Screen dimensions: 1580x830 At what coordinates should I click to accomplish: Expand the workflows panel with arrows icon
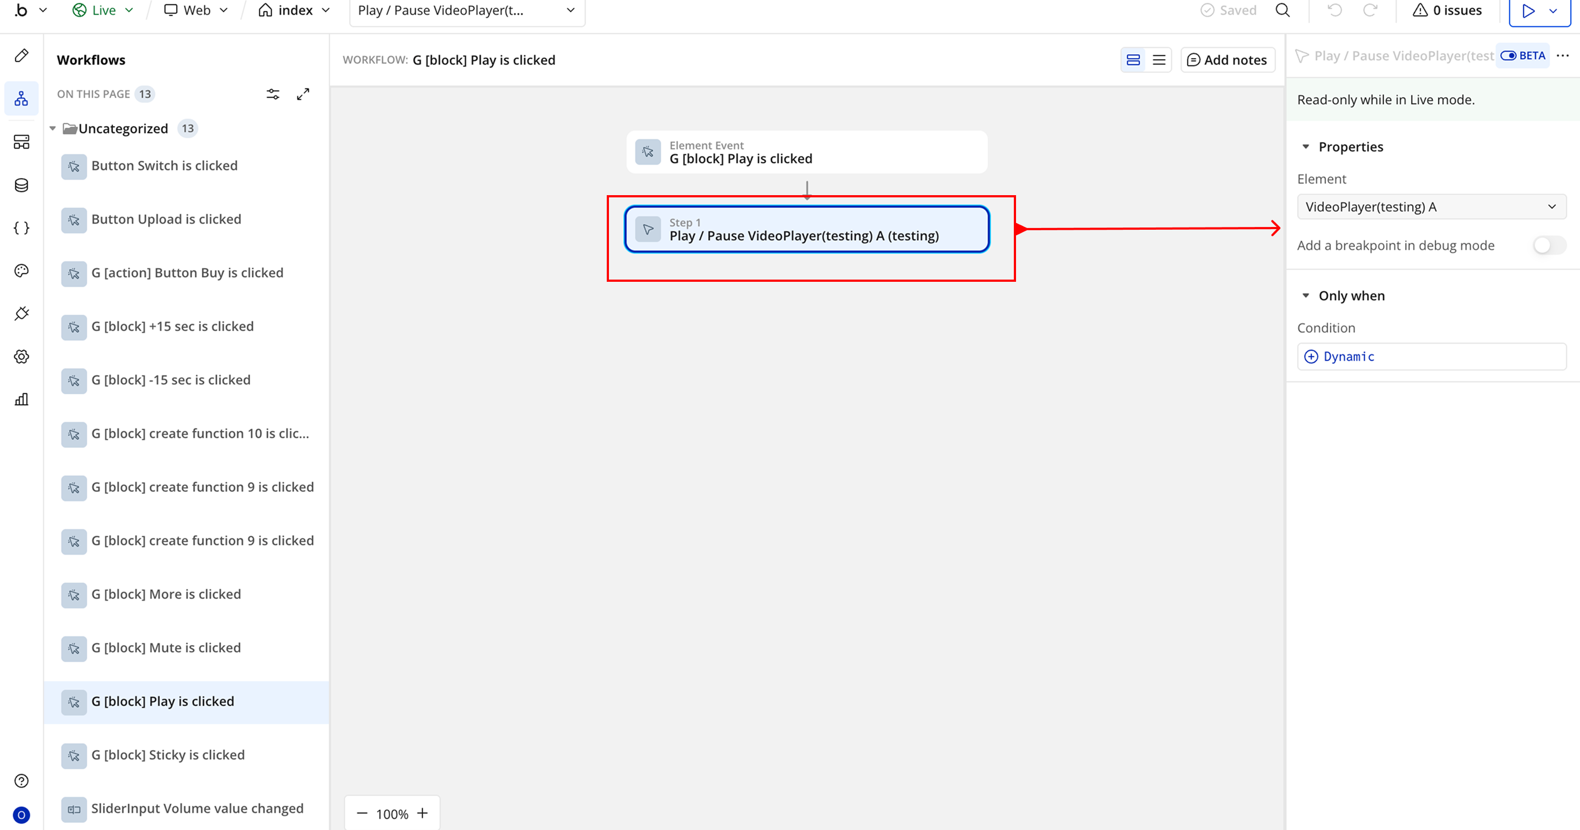click(303, 94)
